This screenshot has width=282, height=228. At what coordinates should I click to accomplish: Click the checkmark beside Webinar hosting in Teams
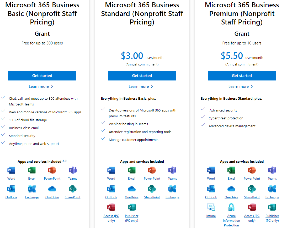[103, 123]
